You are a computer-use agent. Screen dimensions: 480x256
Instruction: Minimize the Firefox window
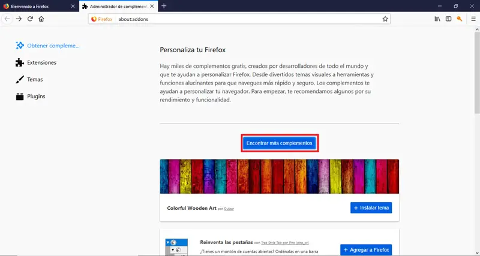(x=440, y=6)
